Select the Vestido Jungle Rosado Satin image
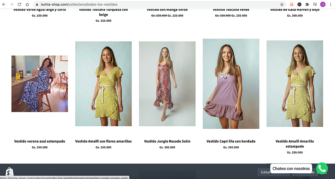 (x=167, y=84)
